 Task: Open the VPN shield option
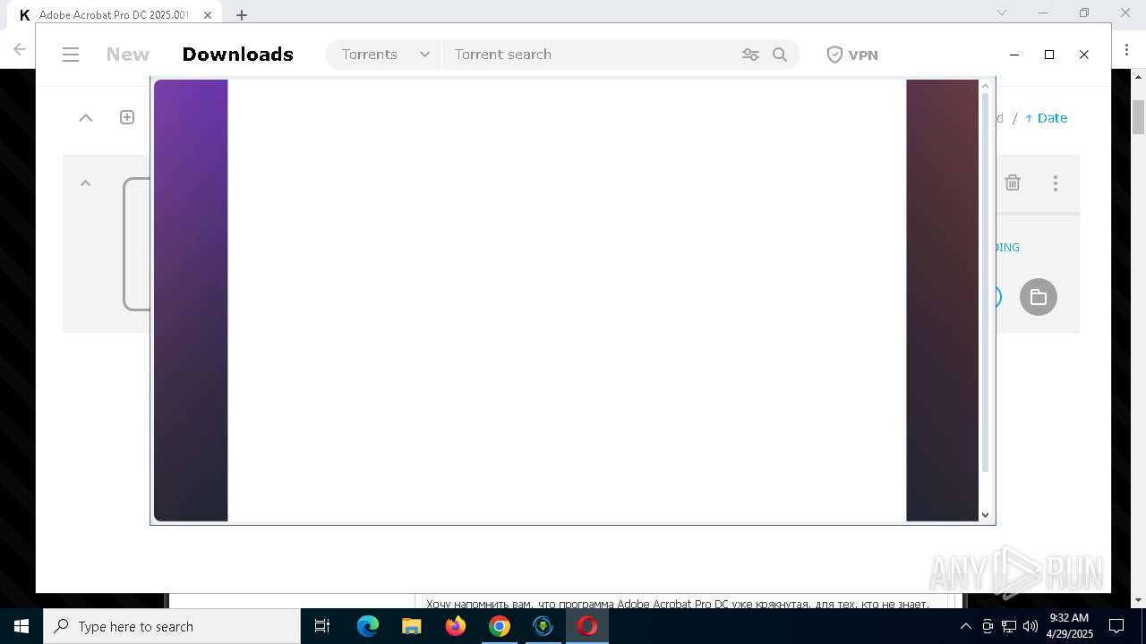pyautogui.click(x=851, y=55)
